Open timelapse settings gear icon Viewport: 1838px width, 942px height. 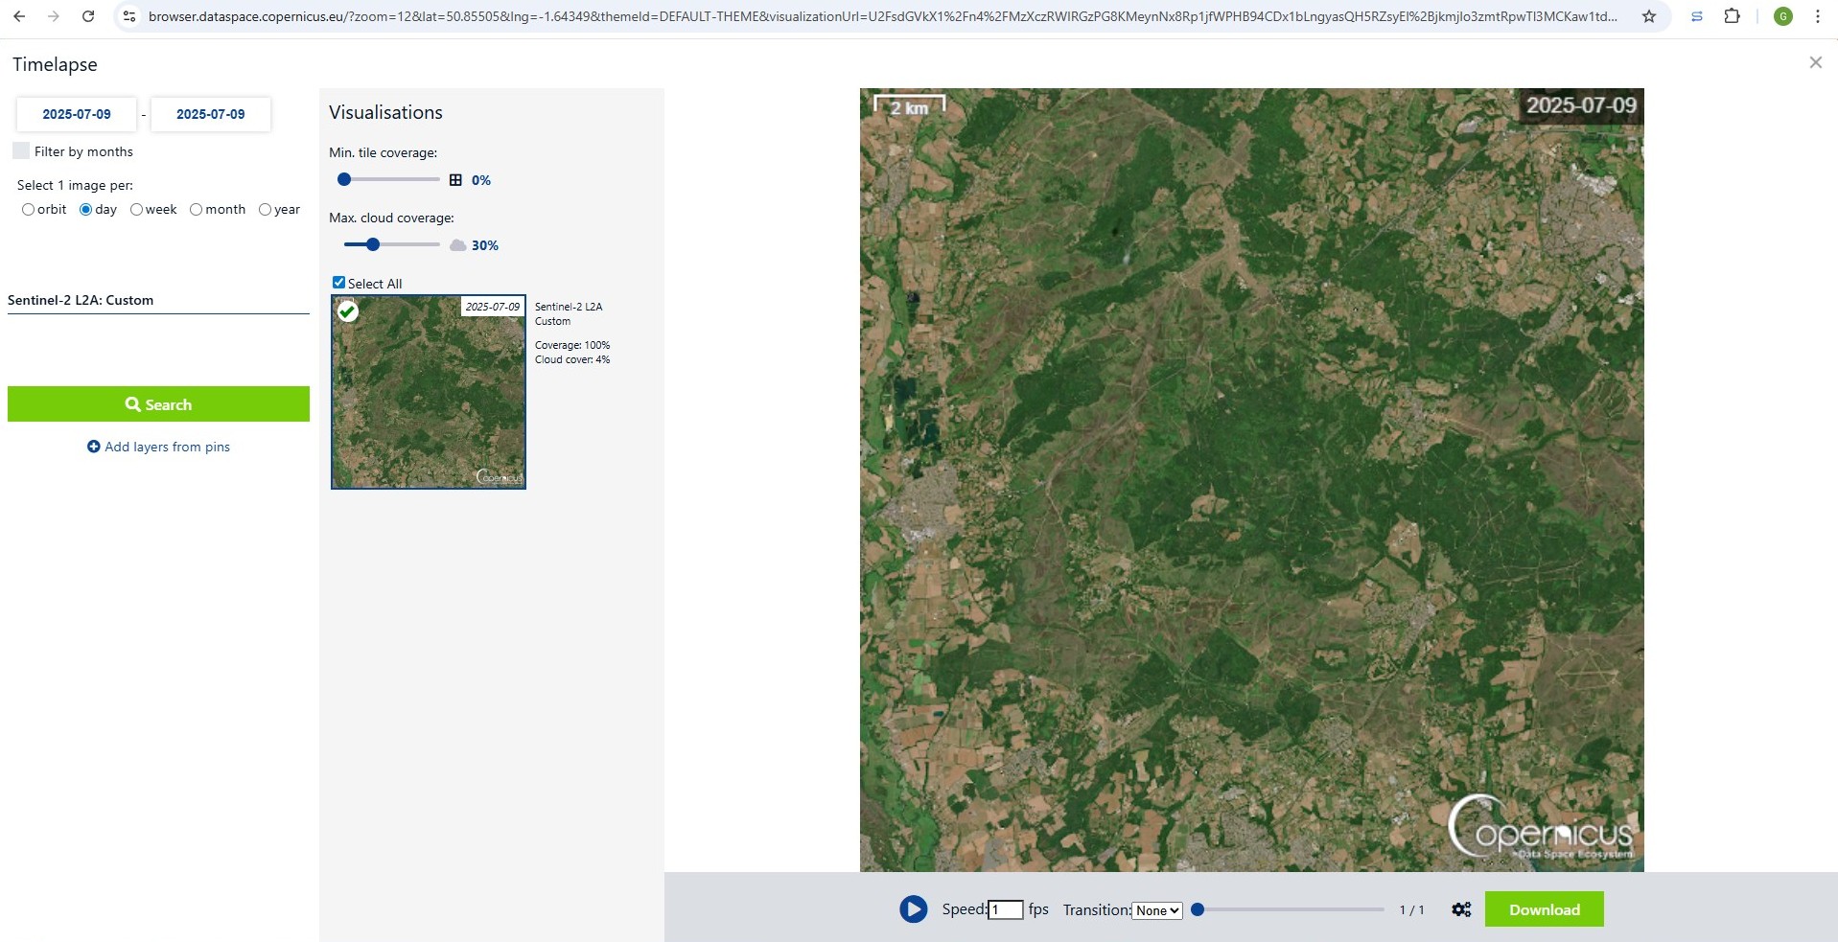[1461, 909]
